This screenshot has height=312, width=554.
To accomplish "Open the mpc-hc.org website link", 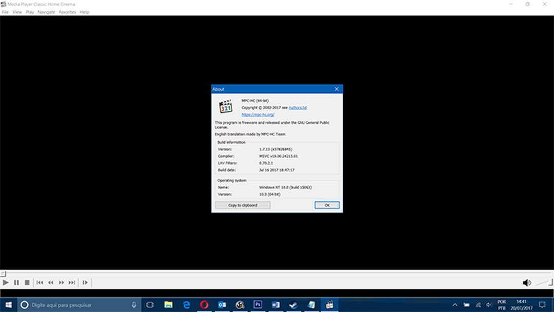I will click(258, 115).
